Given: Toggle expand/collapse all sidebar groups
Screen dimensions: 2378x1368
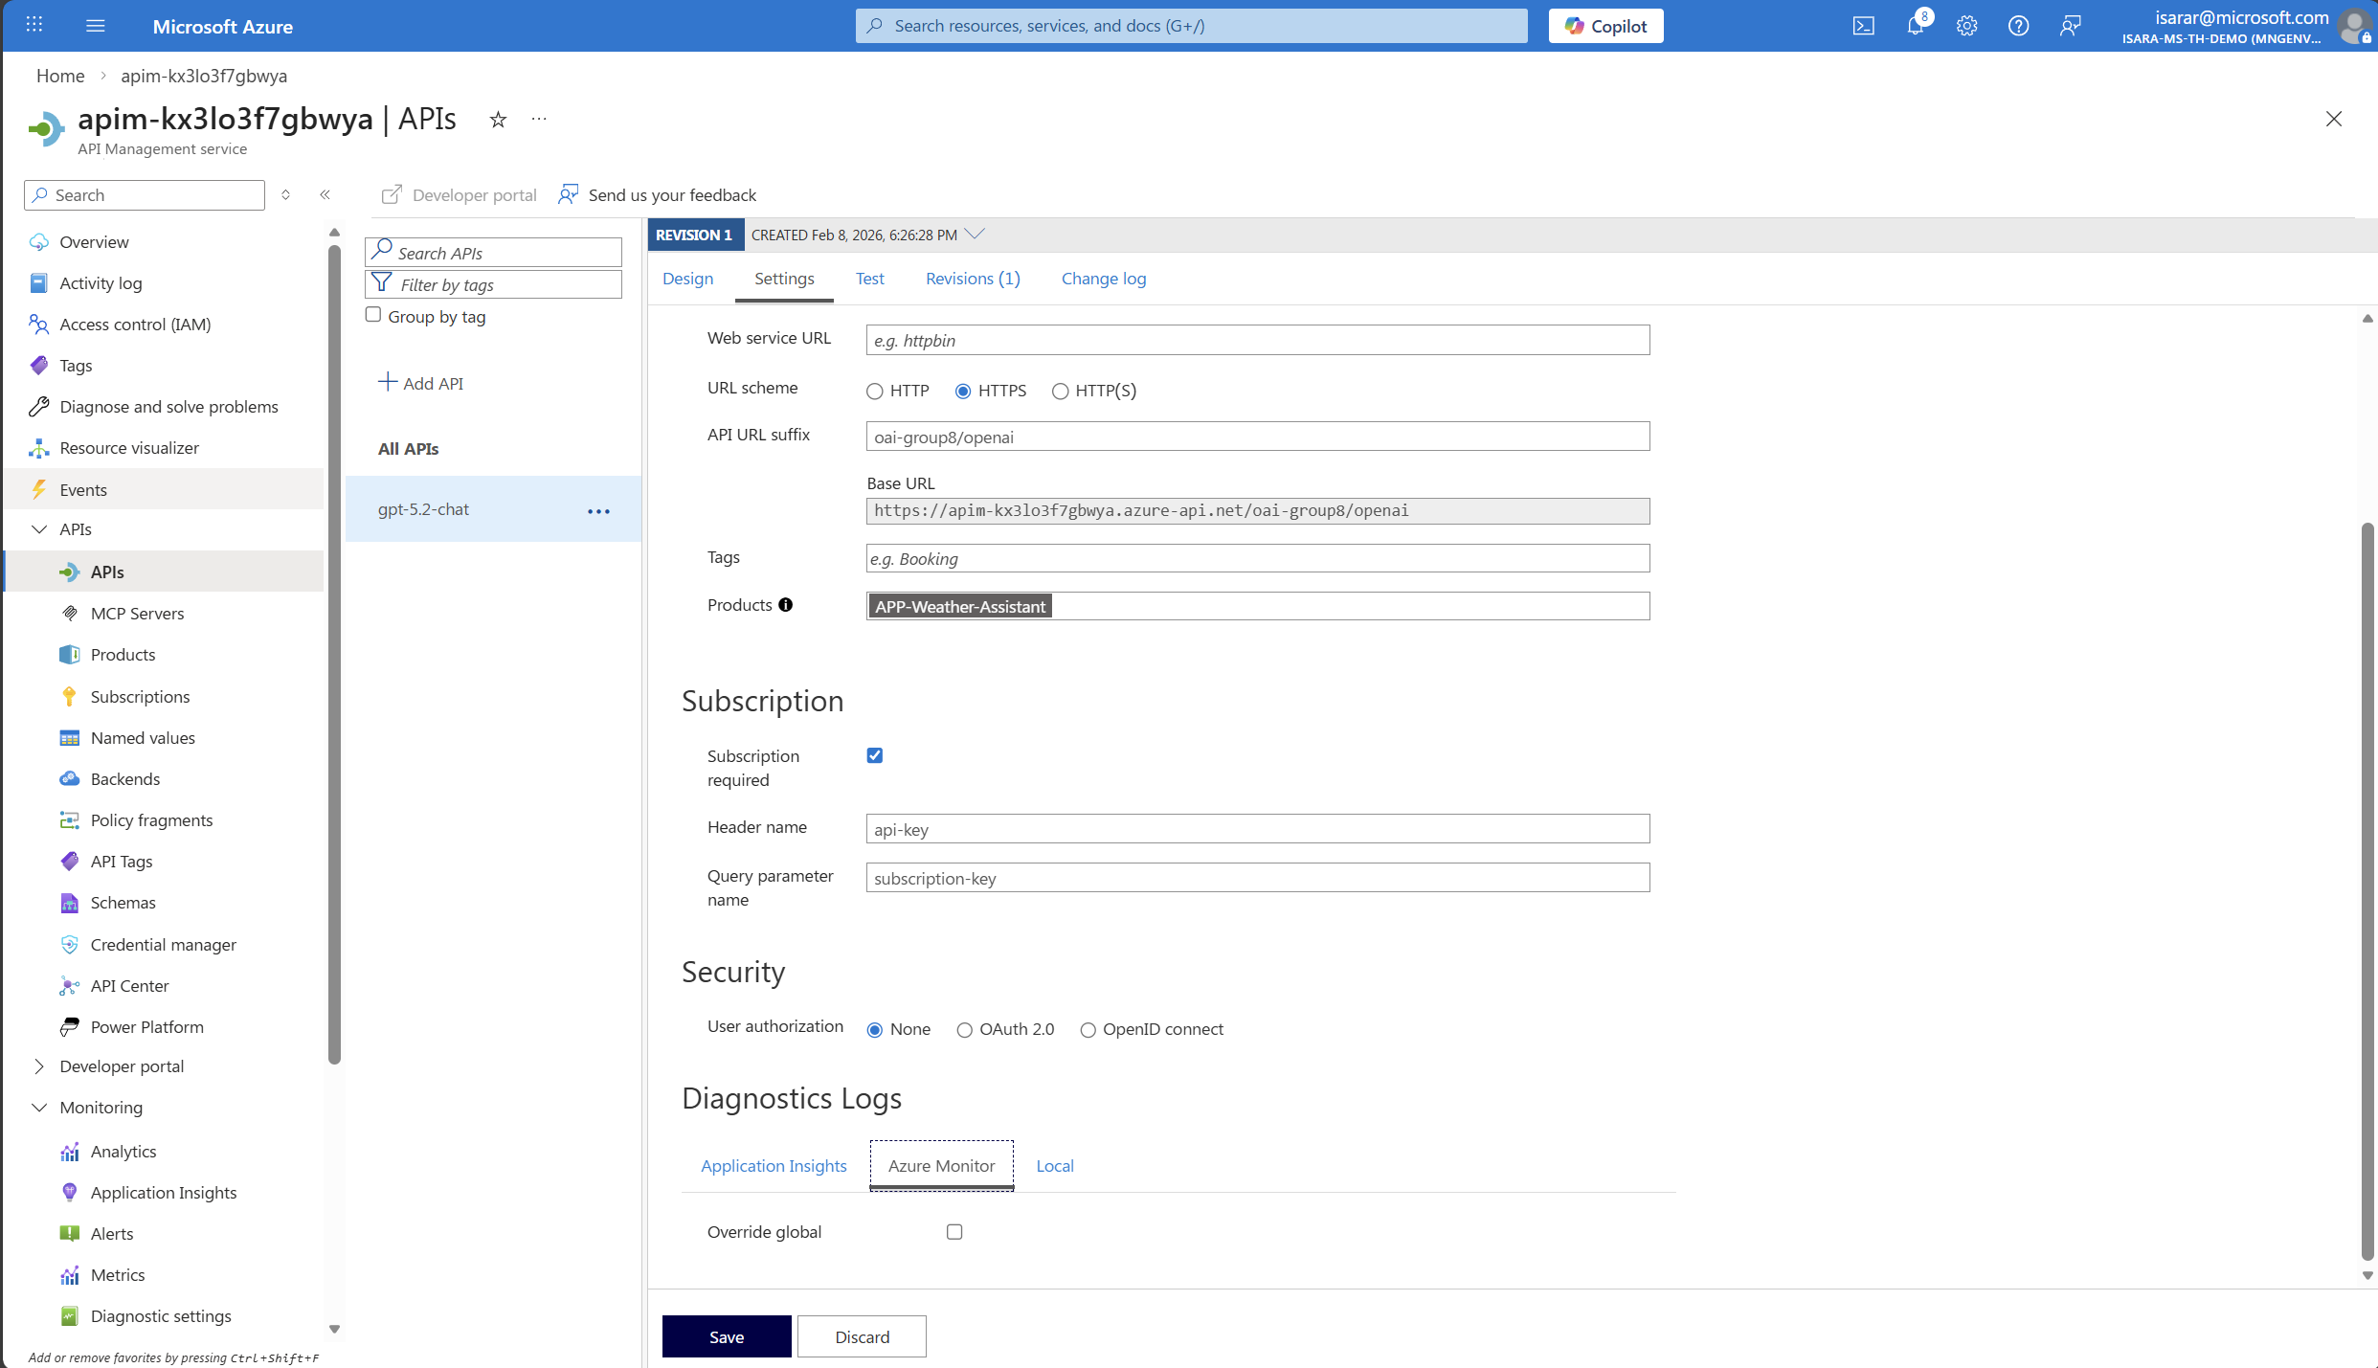Looking at the screenshot, I should 285,194.
